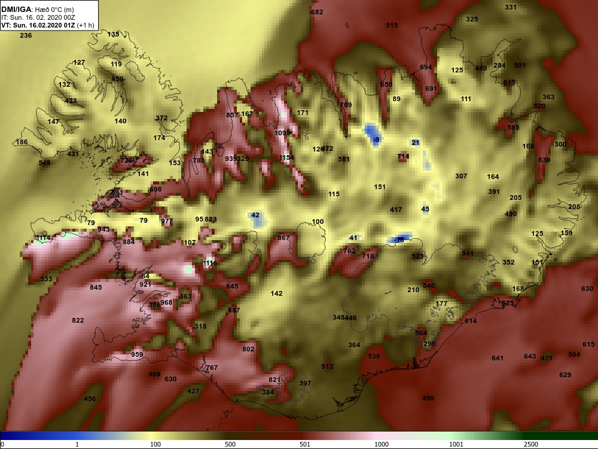Select the -9 value on the blue patch
The height and width of the screenshot is (449, 598).
[376, 139]
